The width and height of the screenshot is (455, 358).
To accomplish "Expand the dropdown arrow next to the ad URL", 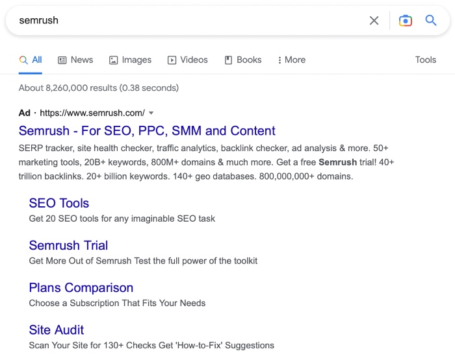I will [x=151, y=113].
